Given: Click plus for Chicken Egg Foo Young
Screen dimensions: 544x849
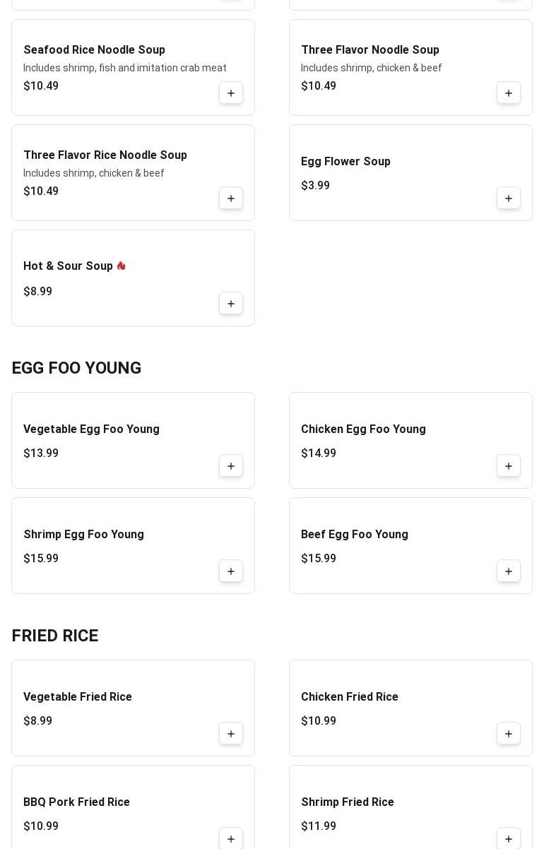Looking at the screenshot, I should (x=509, y=466).
